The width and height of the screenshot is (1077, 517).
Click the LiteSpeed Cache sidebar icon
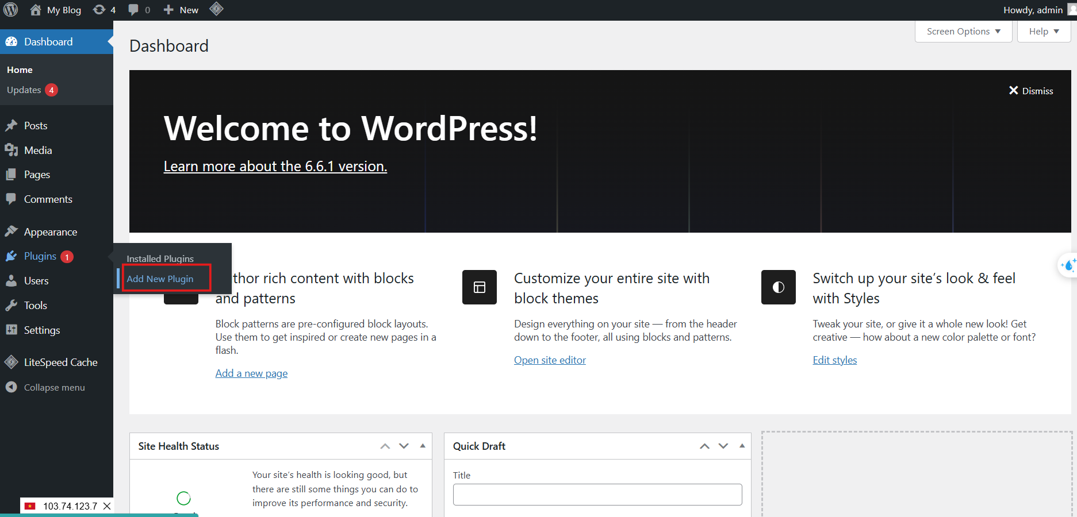tap(12, 362)
